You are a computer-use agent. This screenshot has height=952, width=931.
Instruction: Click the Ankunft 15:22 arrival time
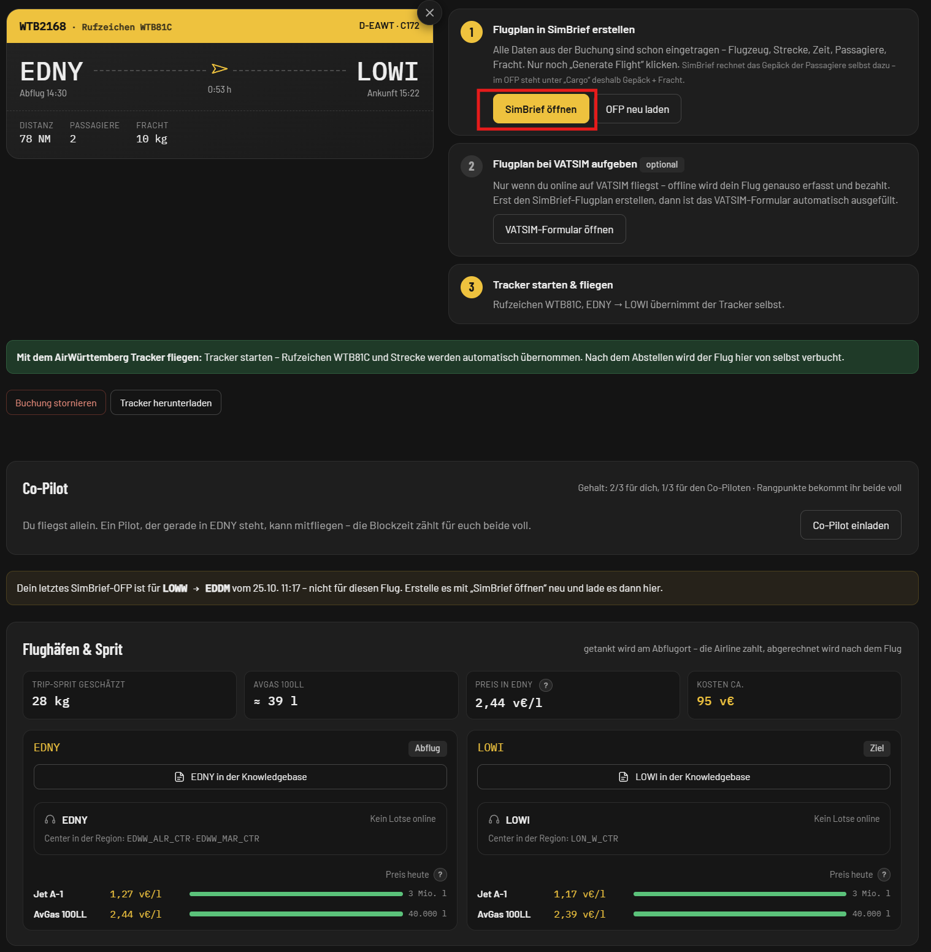pyautogui.click(x=393, y=93)
